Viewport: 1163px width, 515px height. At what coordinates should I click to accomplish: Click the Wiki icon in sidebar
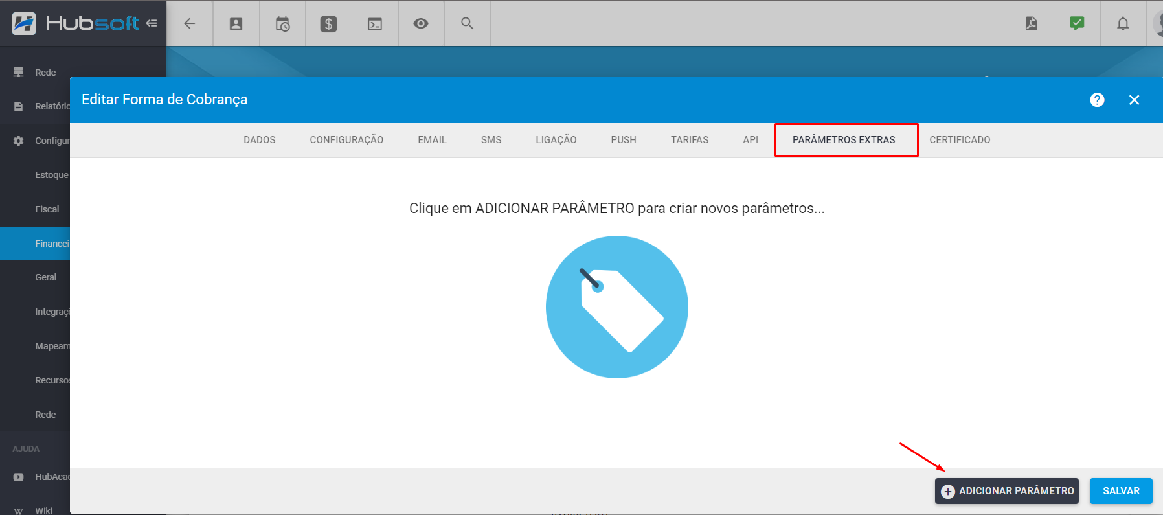coord(19,510)
